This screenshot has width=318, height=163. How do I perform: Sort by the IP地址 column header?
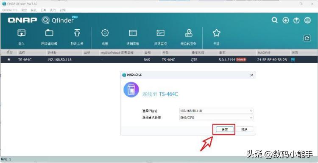(x=52, y=53)
